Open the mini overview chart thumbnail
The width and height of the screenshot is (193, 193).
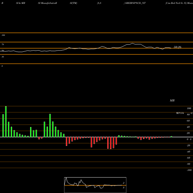[95, 185]
